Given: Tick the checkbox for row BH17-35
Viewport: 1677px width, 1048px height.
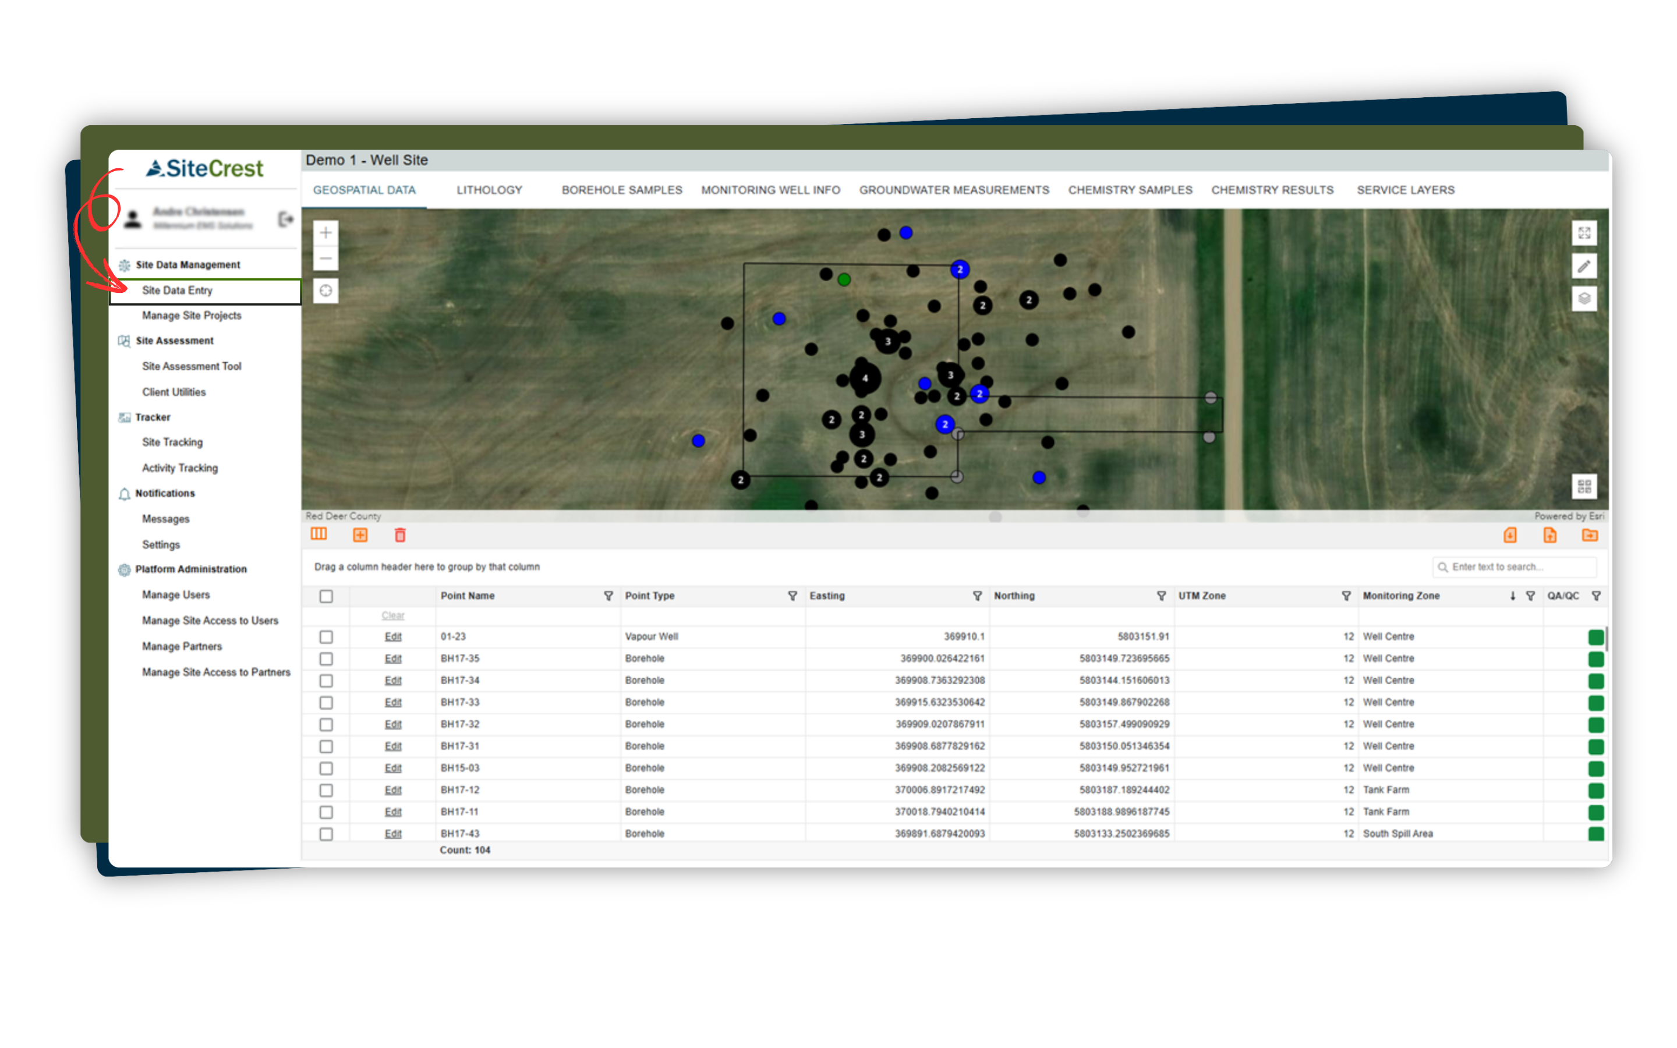Looking at the screenshot, I should (327, 658).
